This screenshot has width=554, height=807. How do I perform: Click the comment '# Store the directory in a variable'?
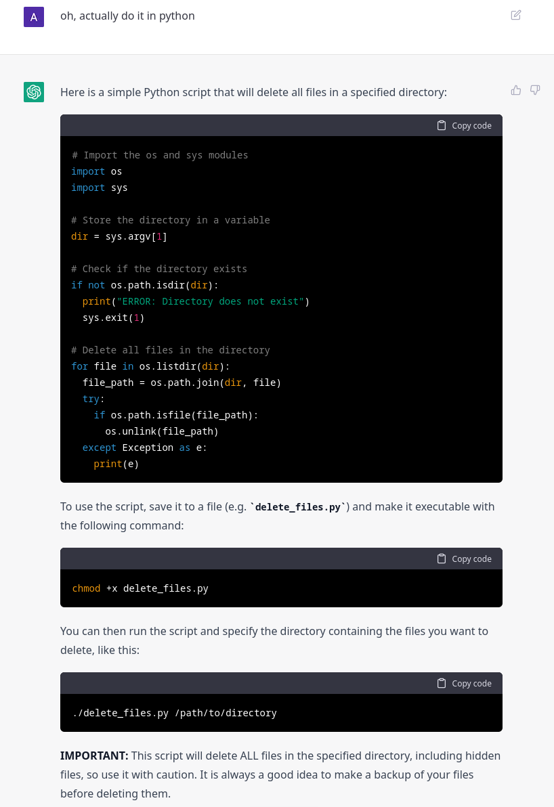[x=171, y=220]
